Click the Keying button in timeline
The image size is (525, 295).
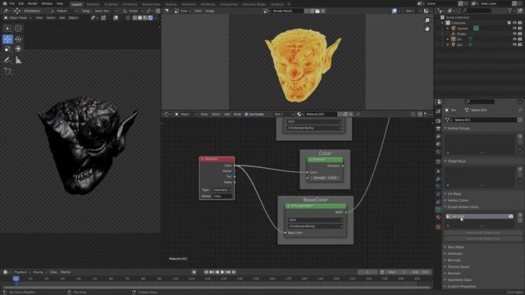39,272
